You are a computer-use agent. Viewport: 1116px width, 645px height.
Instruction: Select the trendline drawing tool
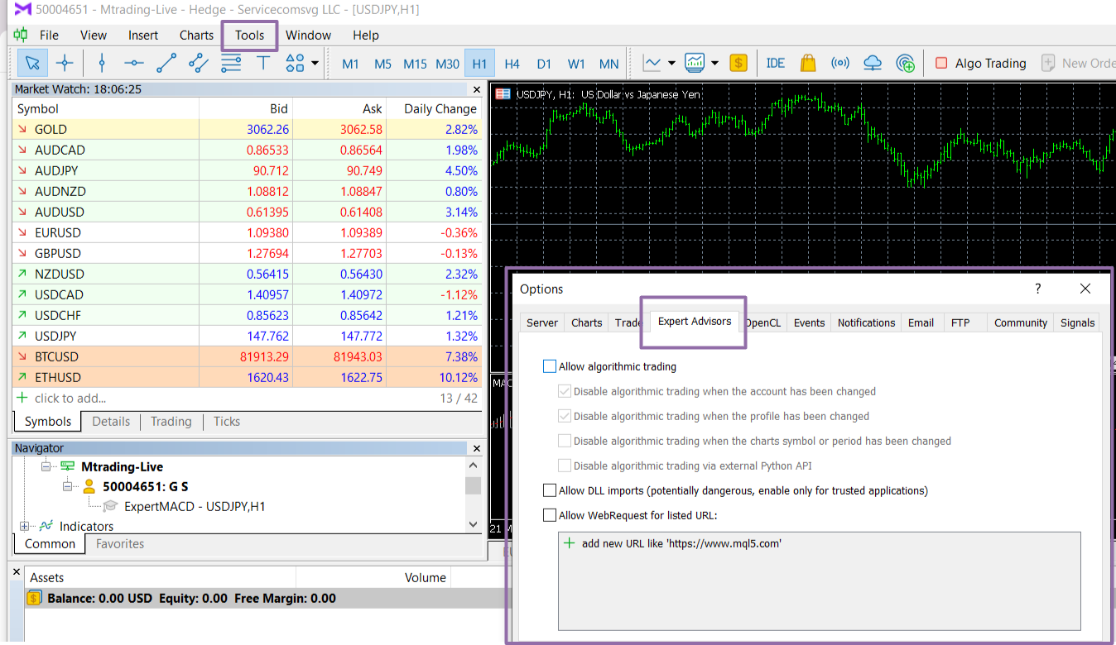coord(166,63)
